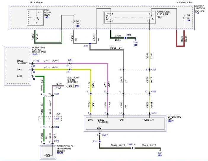Click the red SBB46 wire loop

pos(180,46)
